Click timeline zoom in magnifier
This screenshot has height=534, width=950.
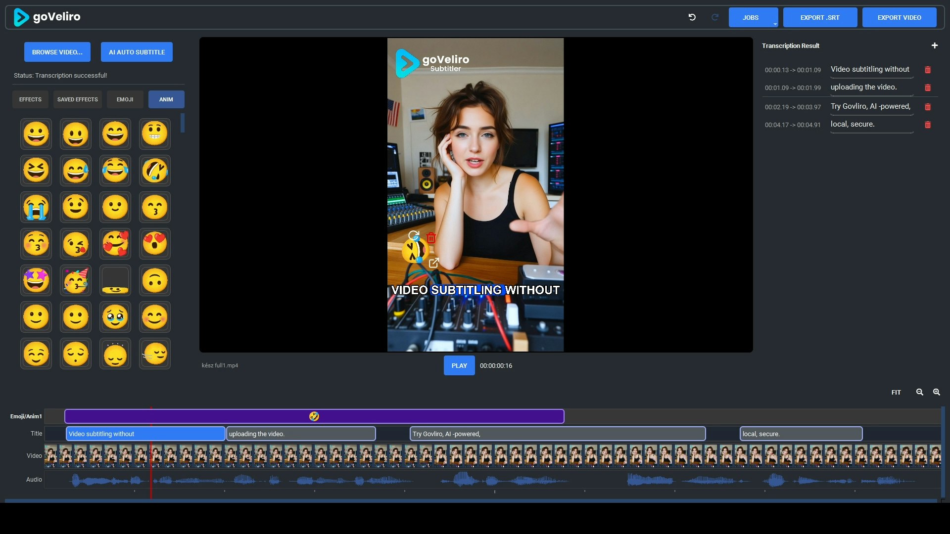936,392
